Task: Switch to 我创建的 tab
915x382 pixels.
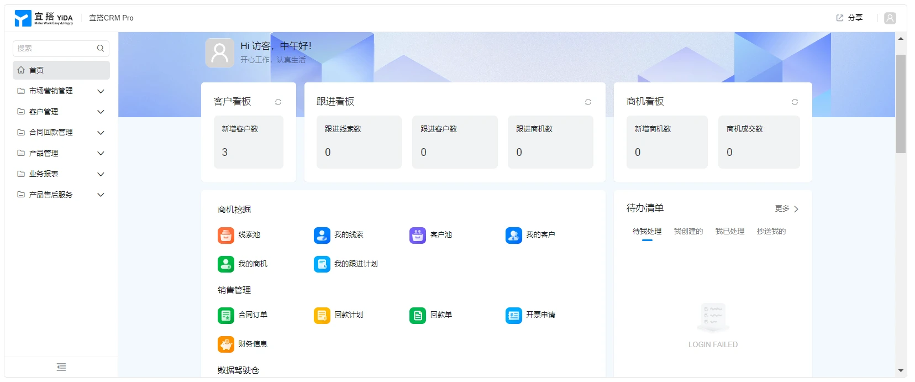Action: (688, 232)
